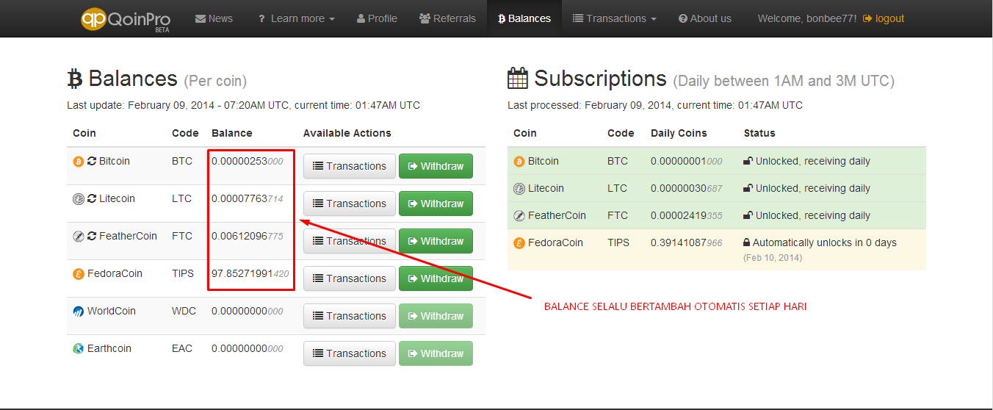Click the 'Daily Coins' column header
The image size is (993, 410).
[679, 133]
